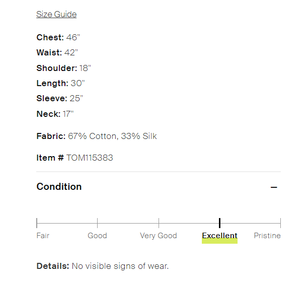The height and width of the screenshot is (284, 308).
Task: Click the tick mark above Good
Action: (x=97, y=223)
